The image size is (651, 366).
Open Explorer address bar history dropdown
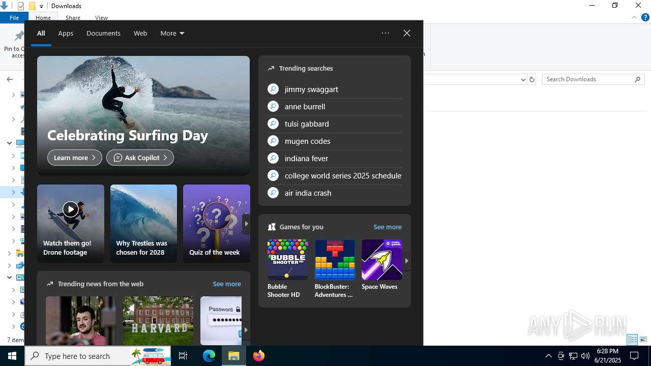pos(523,79)
